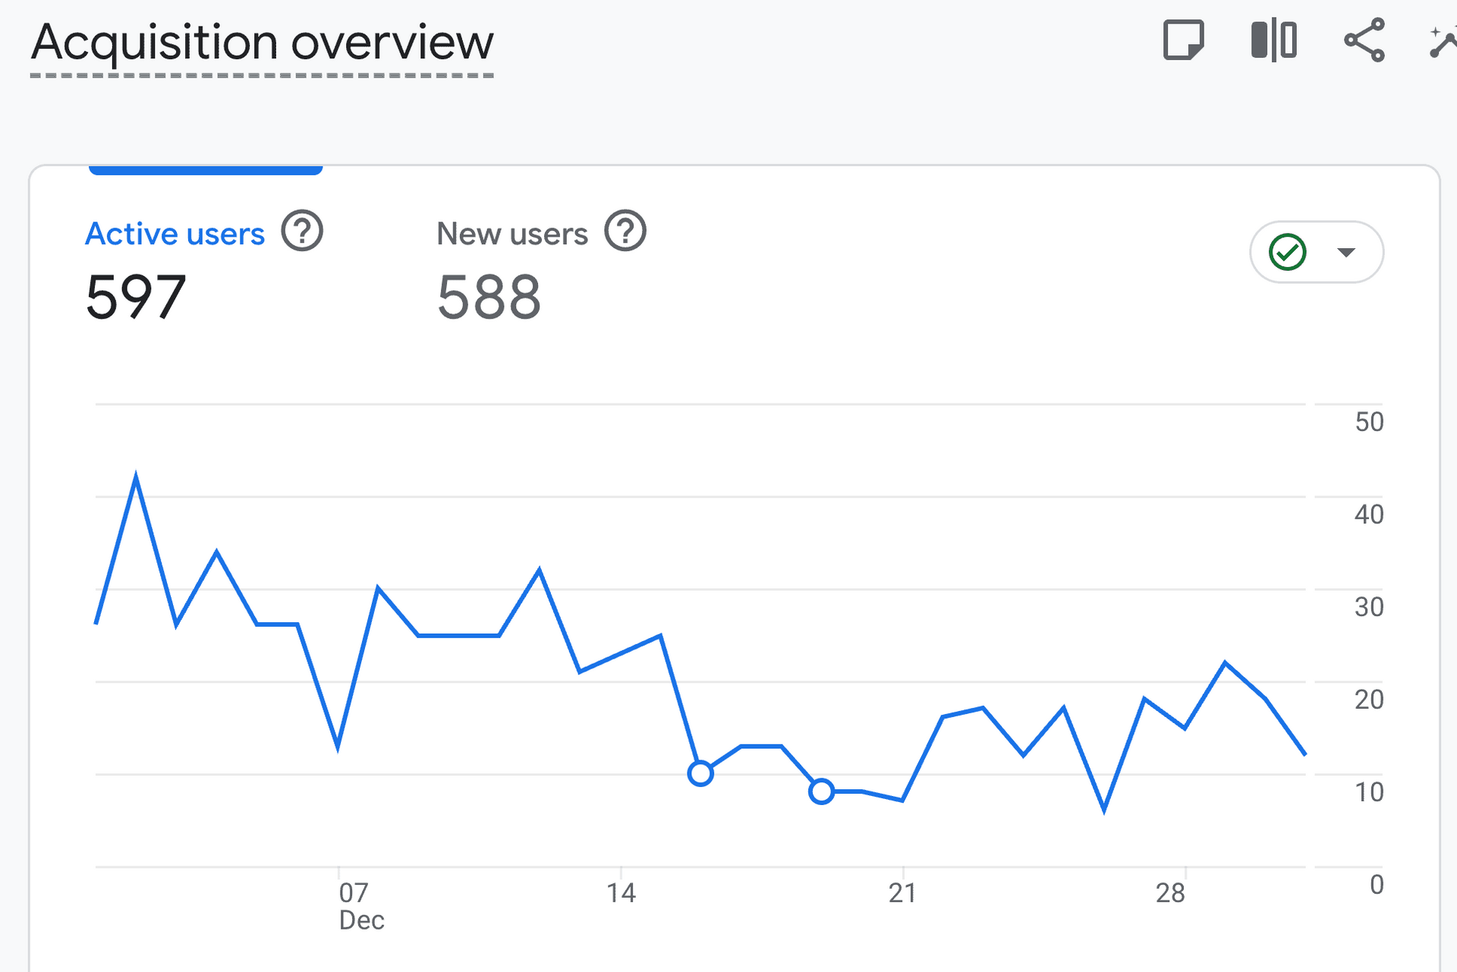Select the Active users metric tab
This screenshot has height=972, width=1457.
click(x=175, y=234)
